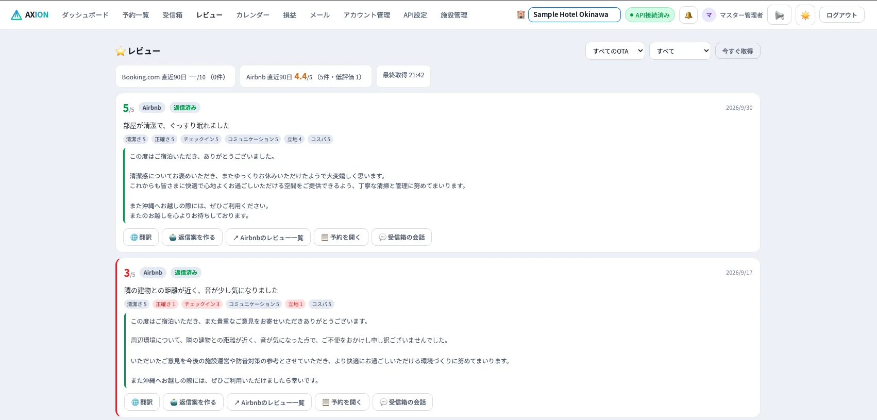Open the すべてのOTA filter dropdown
This screenshot has width=877, height=420.
pyautogui.click(x=615, y=51)
